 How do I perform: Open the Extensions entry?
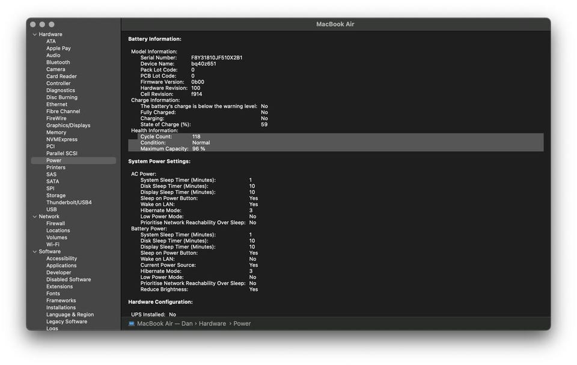pyautogui.click(x=60, y=286)
